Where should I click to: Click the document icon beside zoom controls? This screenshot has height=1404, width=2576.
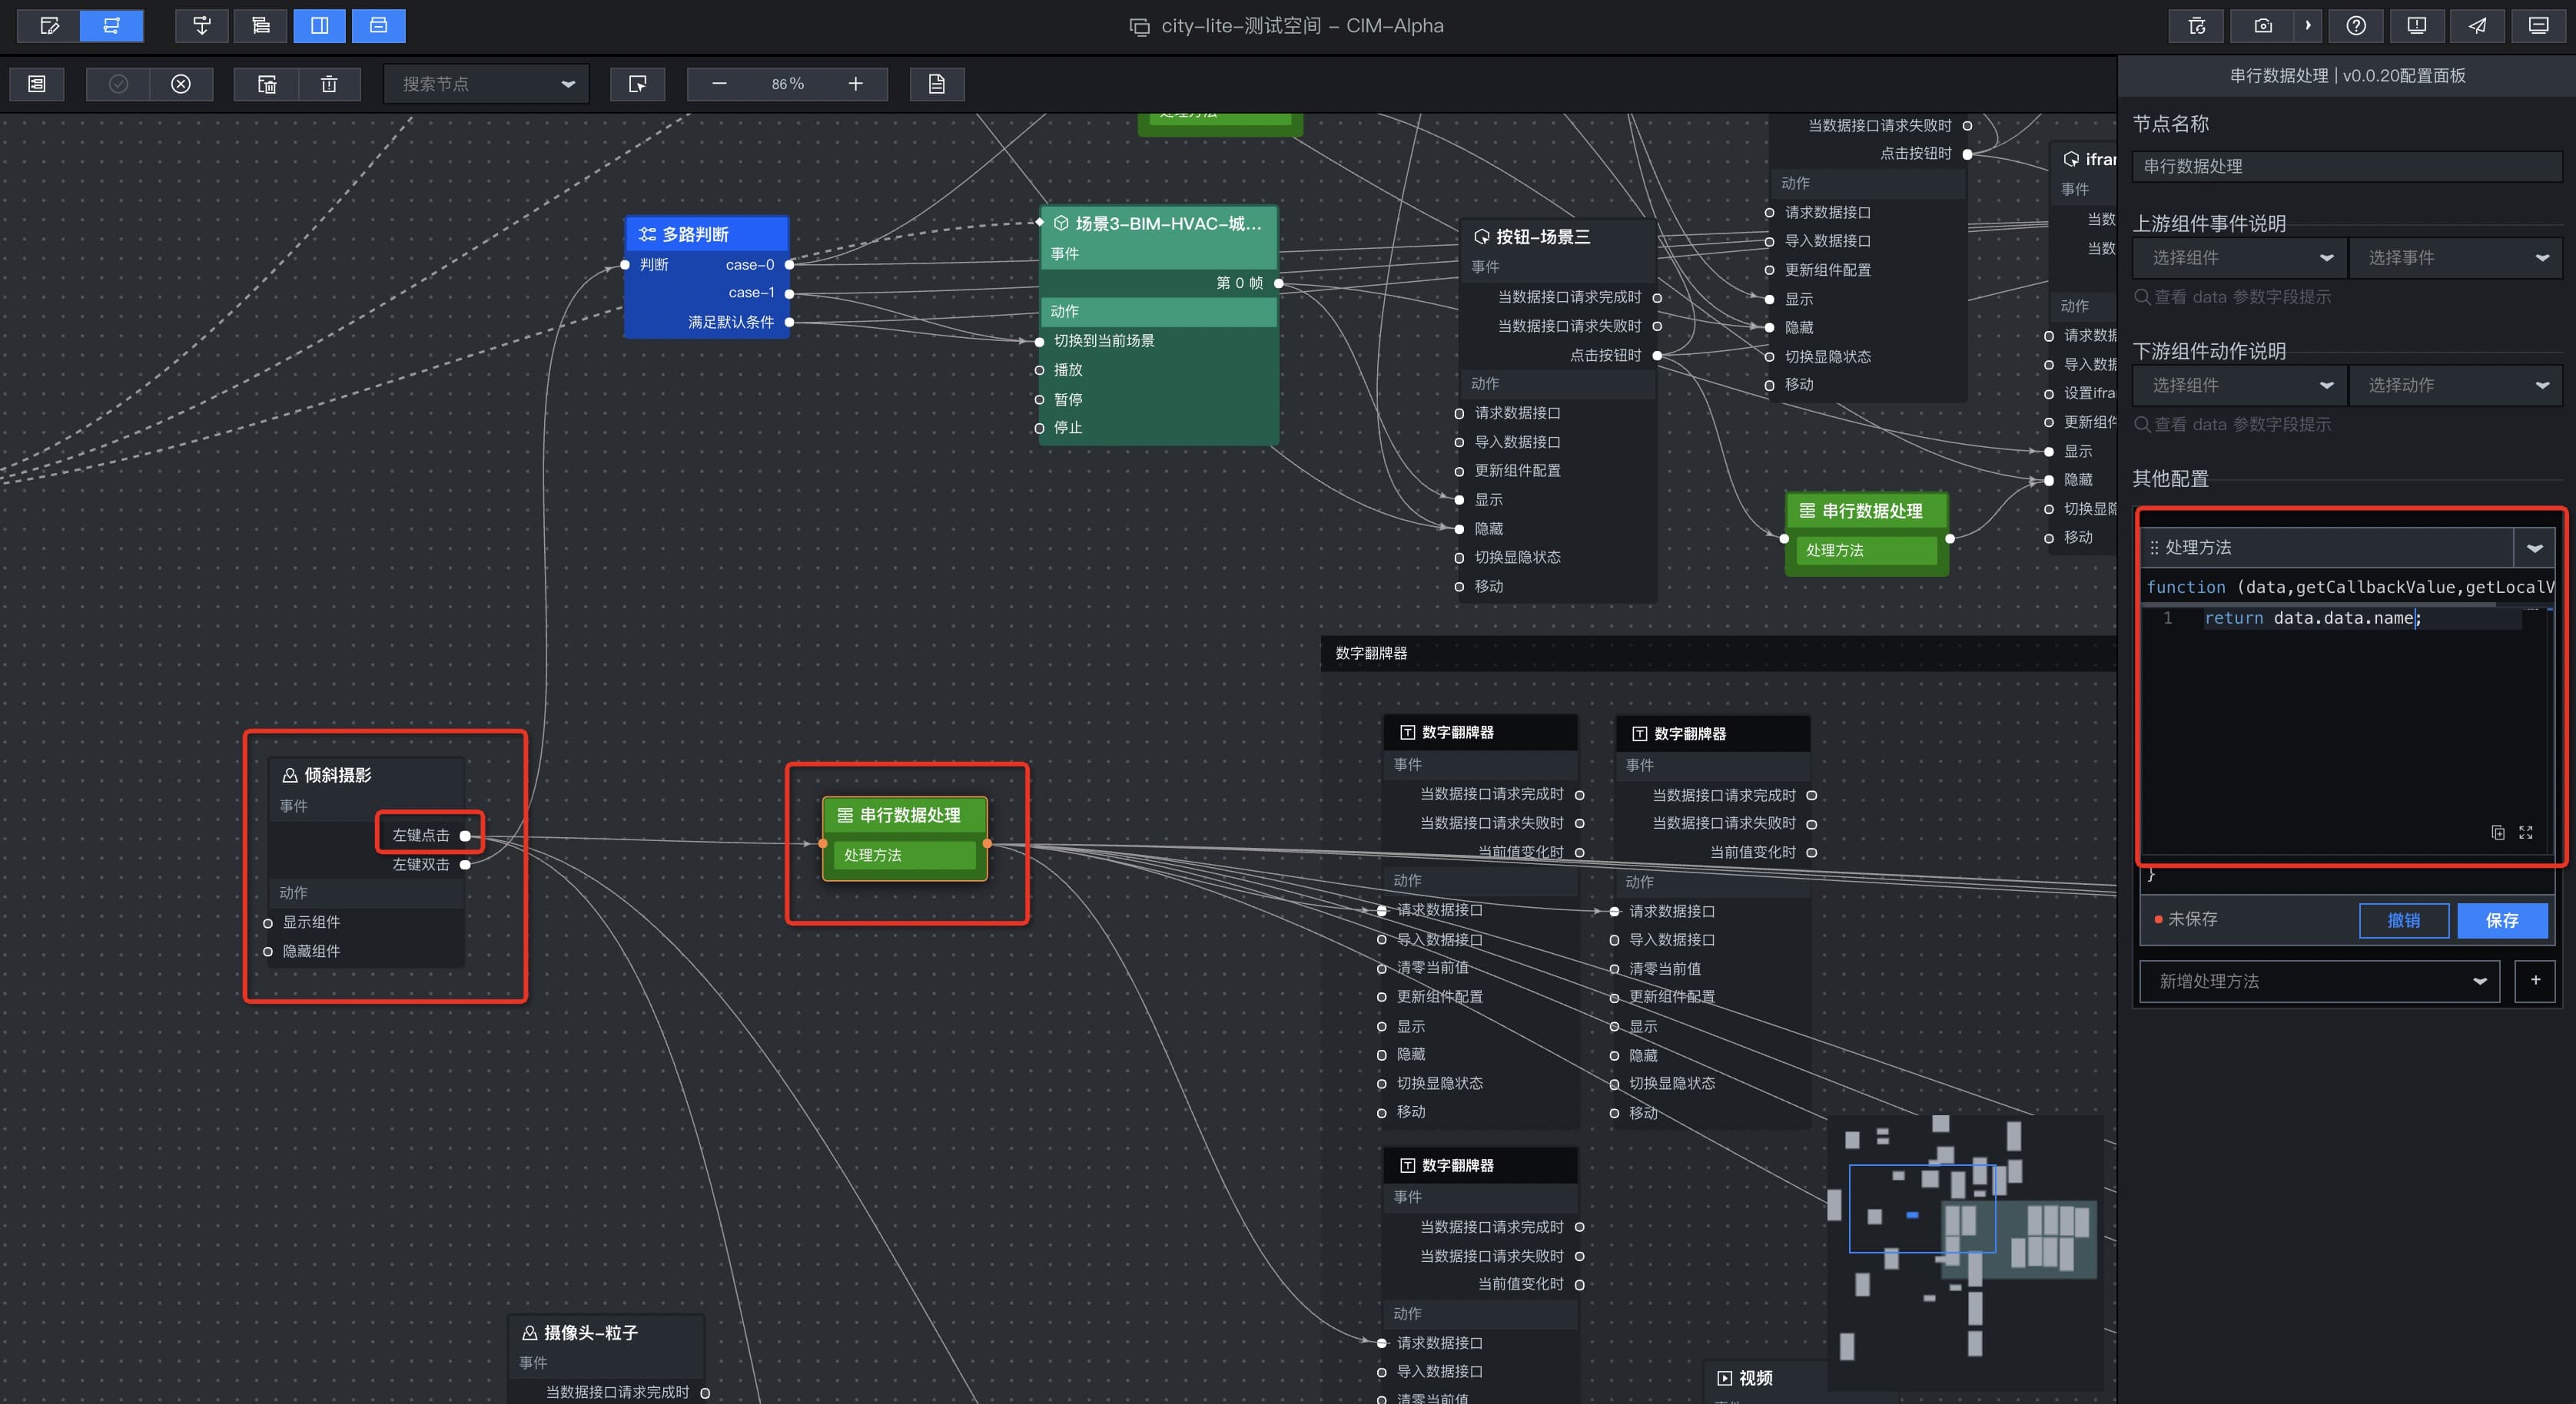pyautogui.click(x=936, y=84)
